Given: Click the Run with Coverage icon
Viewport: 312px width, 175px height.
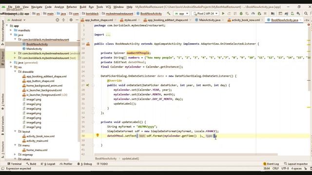Looking at the screenshot, I should (247, 14).
